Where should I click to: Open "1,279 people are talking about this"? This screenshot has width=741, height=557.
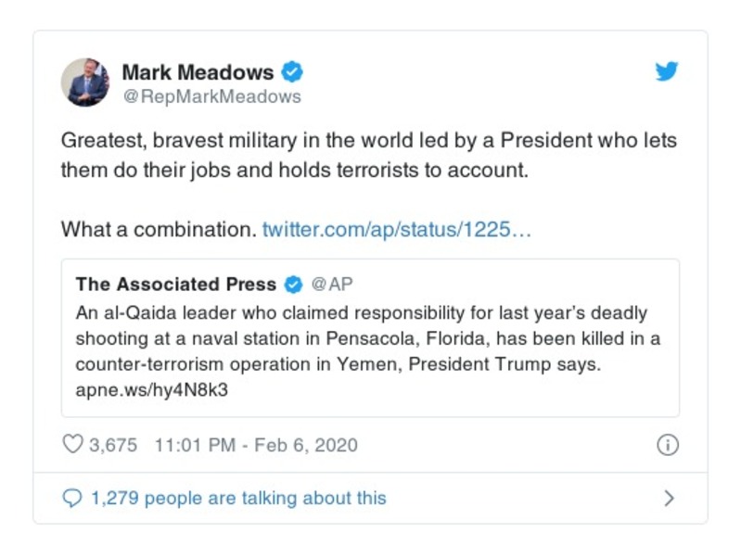(x=238, y=499)
